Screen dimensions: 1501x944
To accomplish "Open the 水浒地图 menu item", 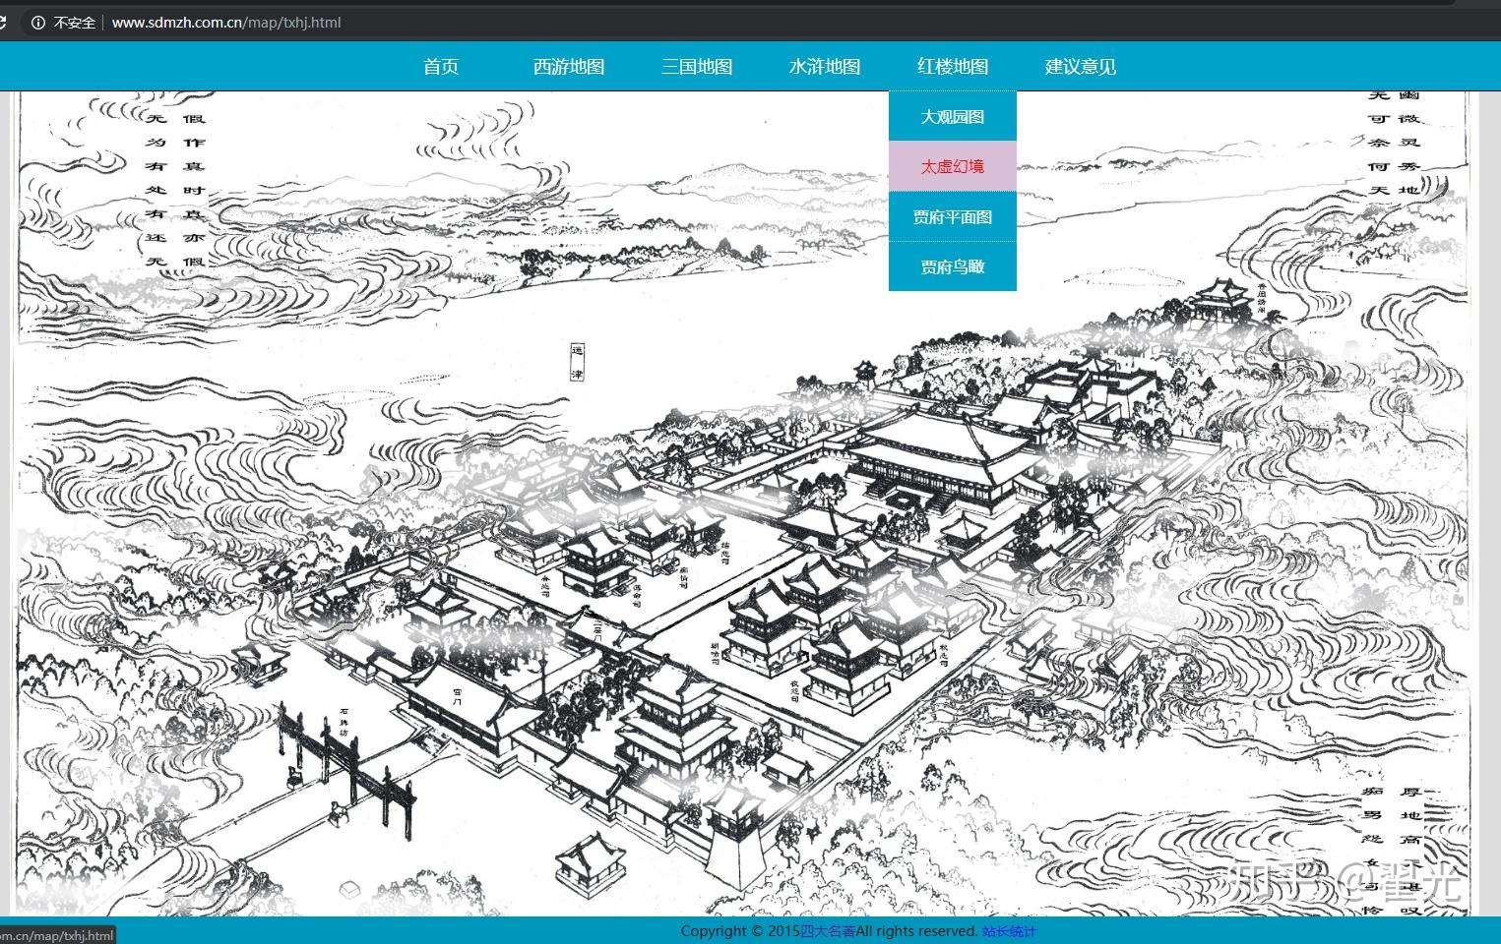I will tap(825, 66).
